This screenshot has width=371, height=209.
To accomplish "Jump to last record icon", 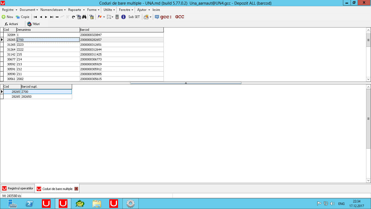I will [52, 17].
